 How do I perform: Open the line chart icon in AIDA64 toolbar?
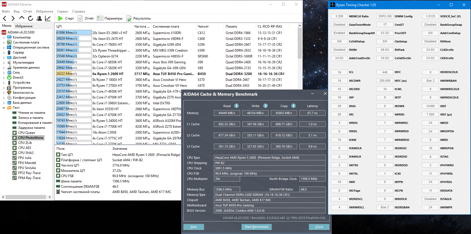[48, 18]
